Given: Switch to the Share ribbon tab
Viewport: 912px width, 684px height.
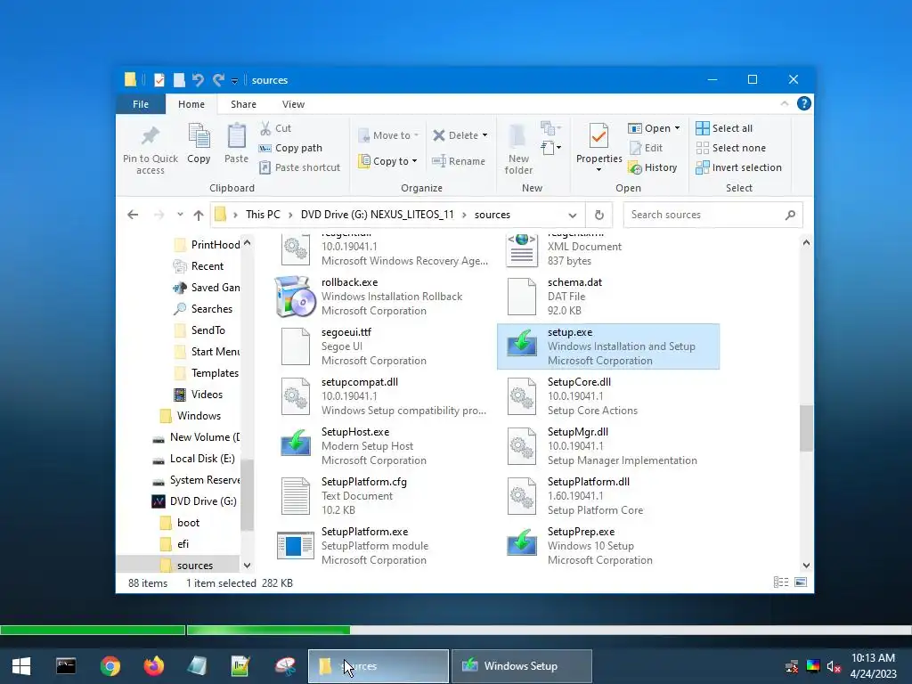Looking at the screenshot, I should click(243, 104).
